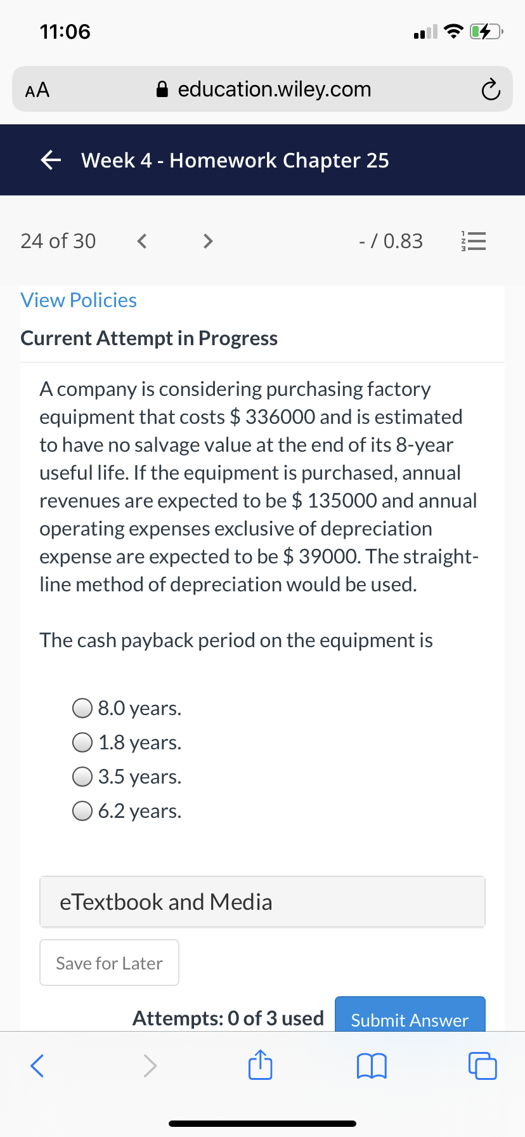Screen dimensions: 525x1137
Task: Go to next question chevron
Action: pyautogui.click(x=207, y=241)
